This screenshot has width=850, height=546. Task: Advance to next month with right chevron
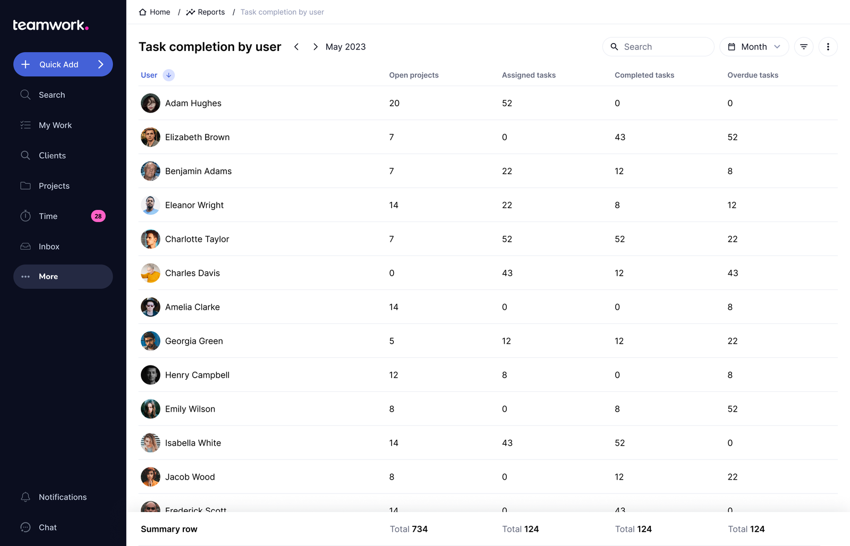(x=315, y=47)
